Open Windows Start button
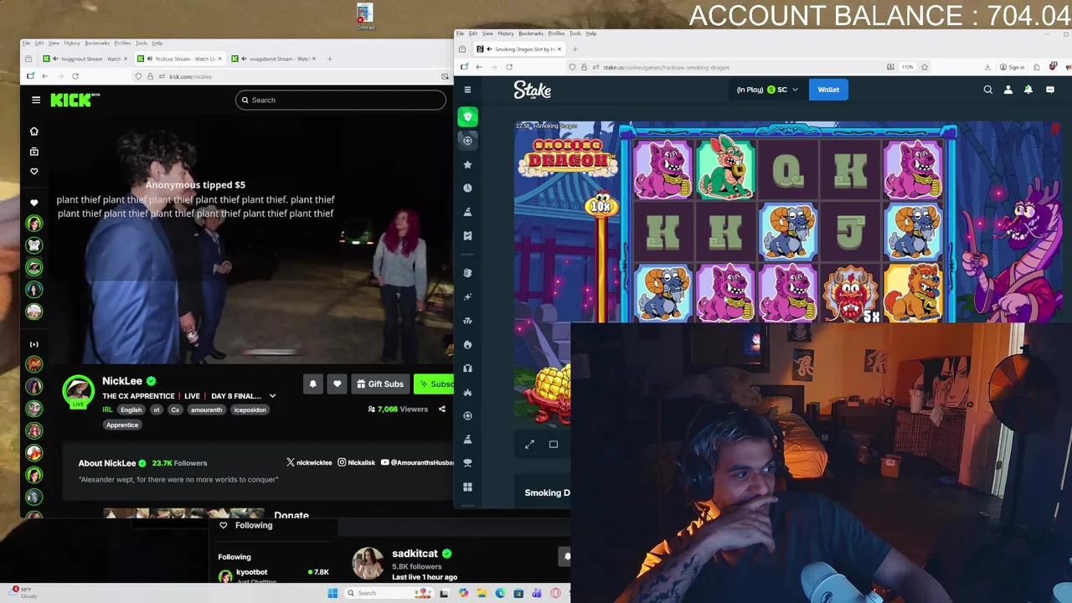1072x603 pixels. 332,593
